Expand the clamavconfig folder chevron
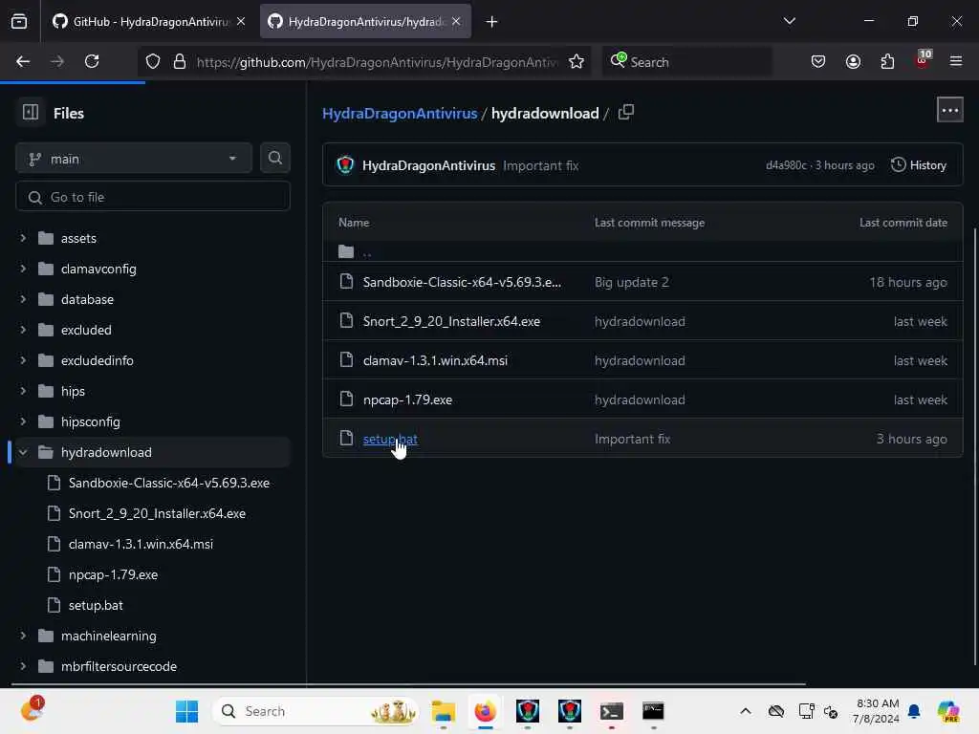 [x=23, y=269]
